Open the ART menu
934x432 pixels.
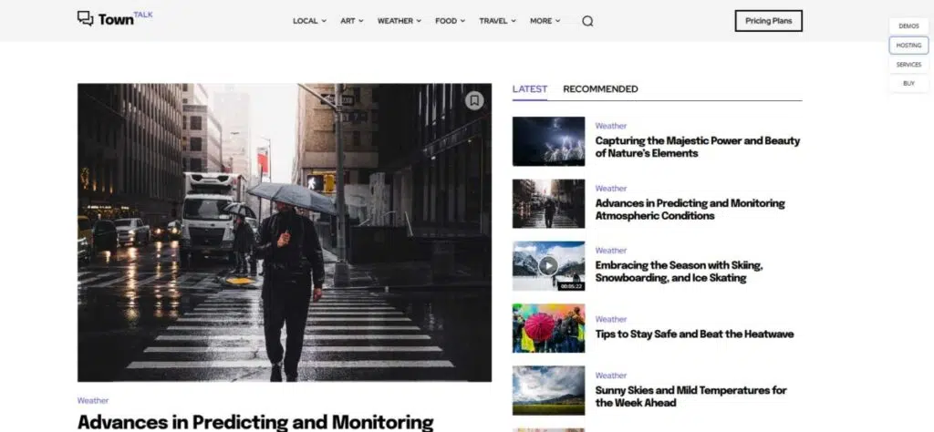[x=351, y=21]
